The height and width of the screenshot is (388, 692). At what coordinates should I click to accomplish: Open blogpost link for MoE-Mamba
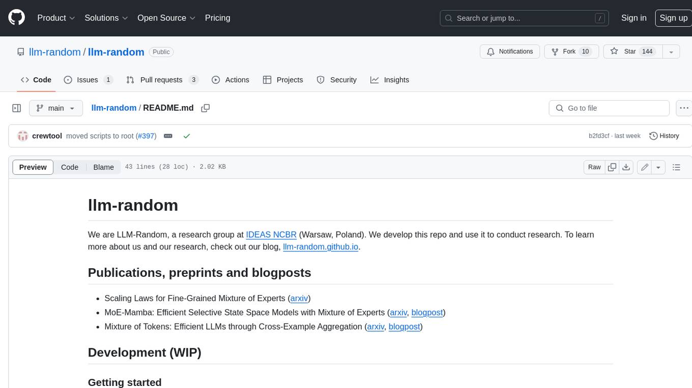coord(427,312)
